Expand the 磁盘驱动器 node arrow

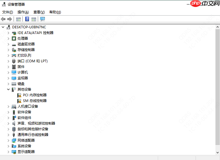8,44
